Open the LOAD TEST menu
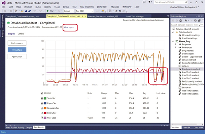 [102, 7]
